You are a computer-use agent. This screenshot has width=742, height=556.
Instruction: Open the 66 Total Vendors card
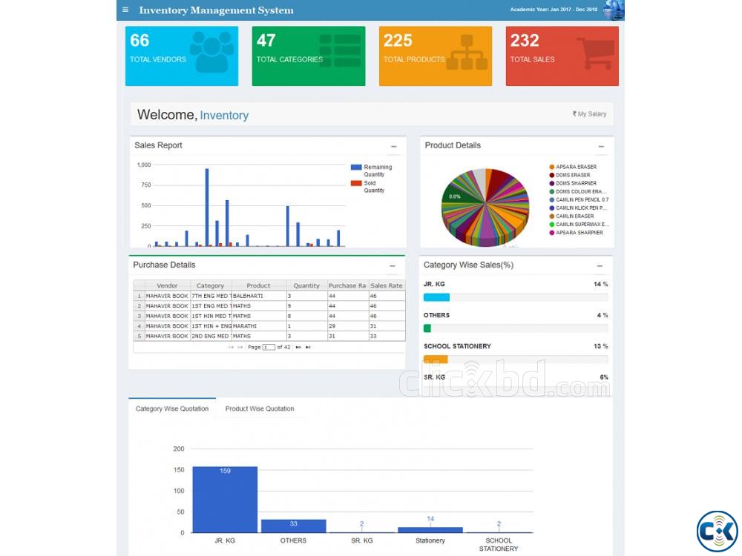(182, 56)
